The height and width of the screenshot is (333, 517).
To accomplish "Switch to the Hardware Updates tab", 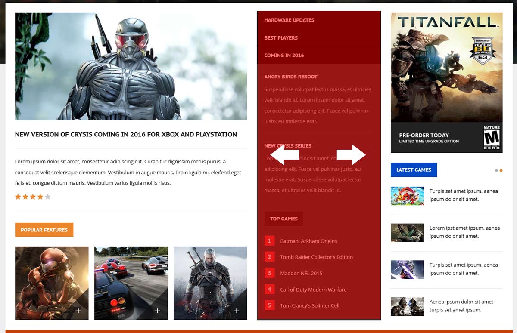I will click(x=319, y=20).
